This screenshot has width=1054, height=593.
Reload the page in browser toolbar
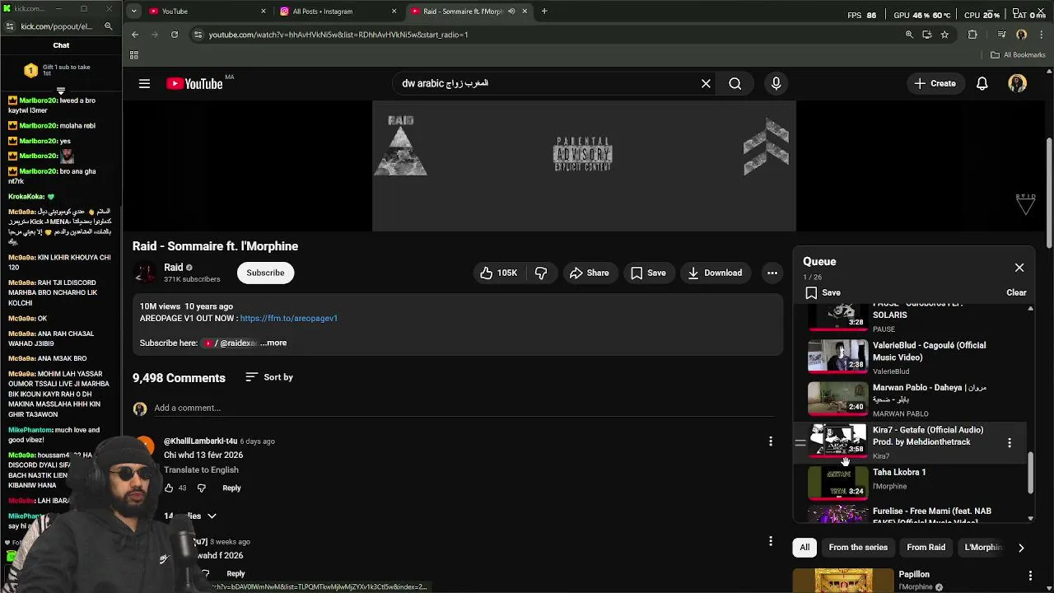(175, 35)
